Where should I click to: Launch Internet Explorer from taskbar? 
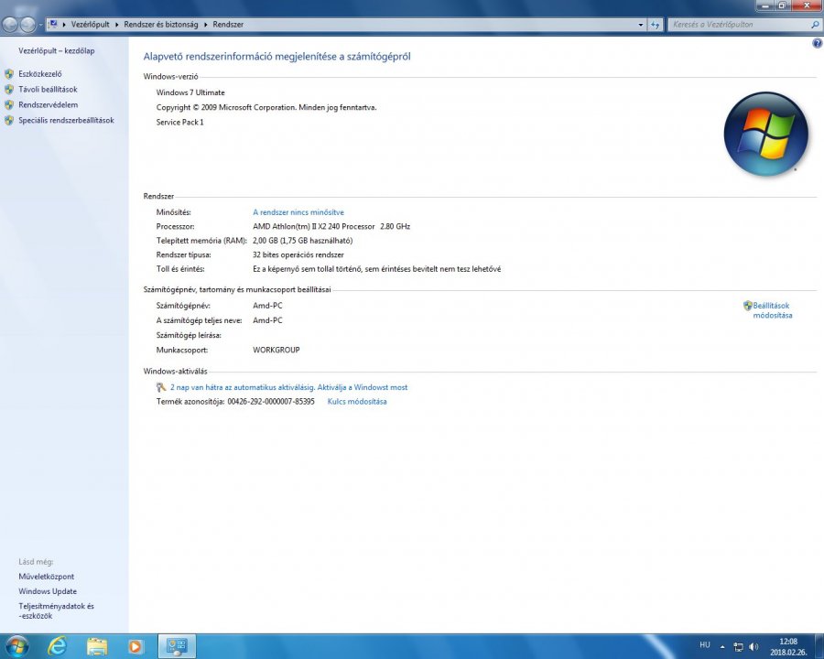click(x=57, y=646)
